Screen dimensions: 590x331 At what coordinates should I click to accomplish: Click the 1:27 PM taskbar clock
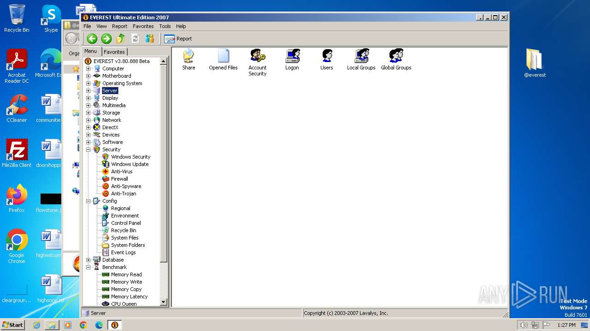pos(566,325)
